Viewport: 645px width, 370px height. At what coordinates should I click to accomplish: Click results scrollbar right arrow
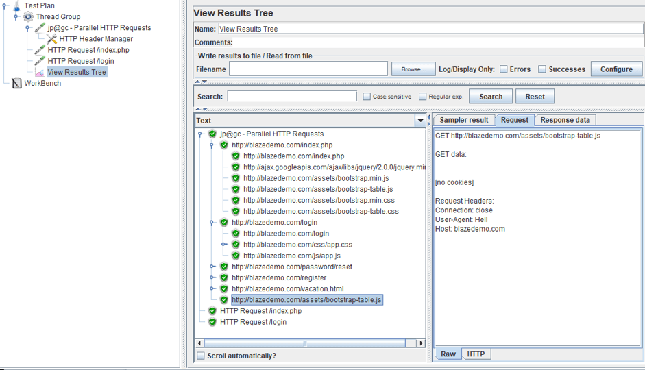(420, 343)
